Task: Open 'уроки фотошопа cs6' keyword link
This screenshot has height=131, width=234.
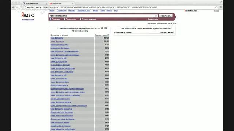Action: coord(59,61)
